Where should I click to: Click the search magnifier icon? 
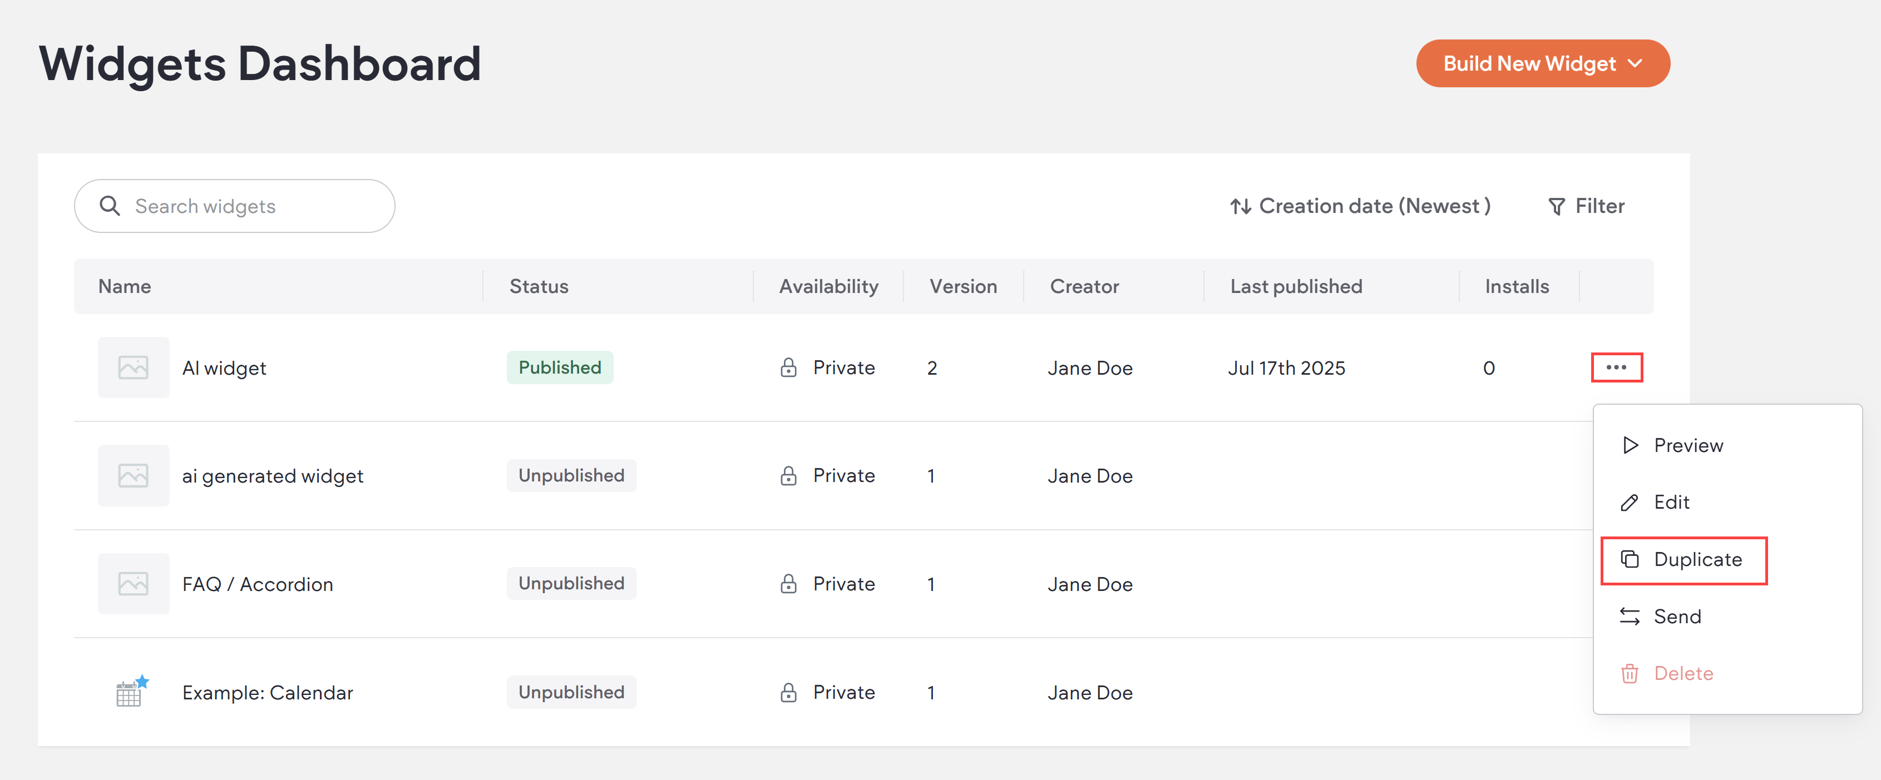(110, 206)
